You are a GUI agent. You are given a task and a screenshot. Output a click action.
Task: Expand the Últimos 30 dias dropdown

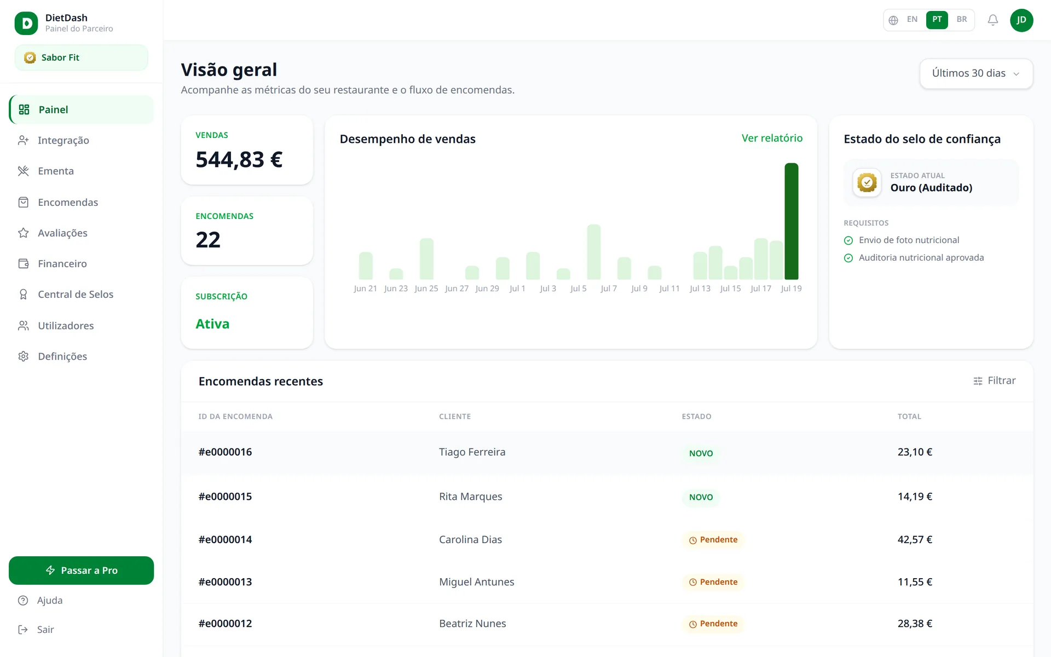tap(976, 73)
